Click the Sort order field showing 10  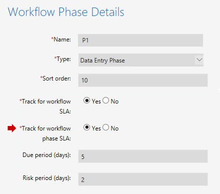click(143, 80)
